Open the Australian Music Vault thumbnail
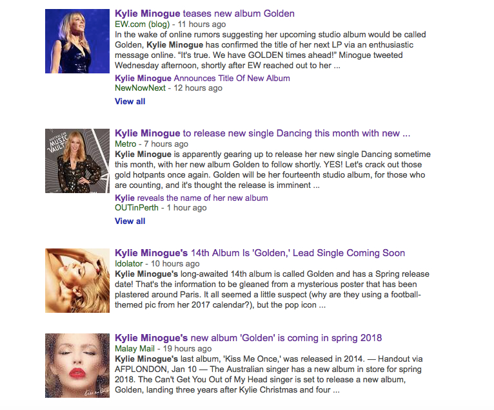 [77, 161]
